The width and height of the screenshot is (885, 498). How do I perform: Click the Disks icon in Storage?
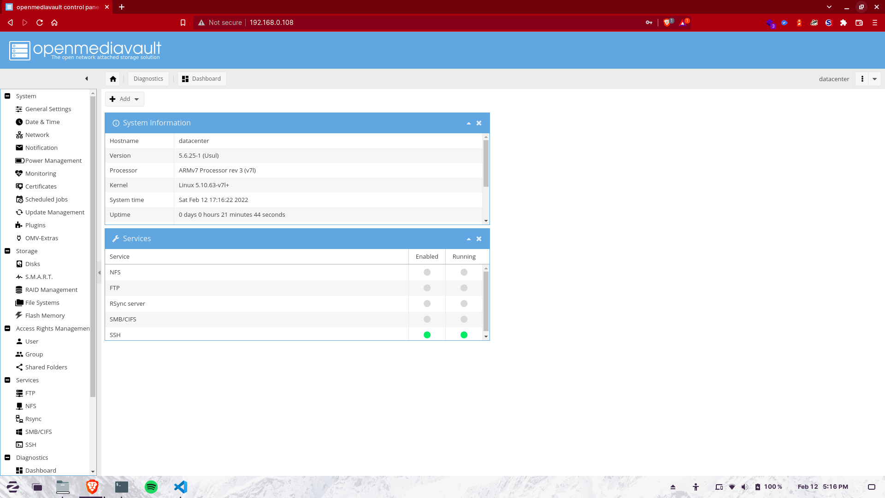coord(19,264)
